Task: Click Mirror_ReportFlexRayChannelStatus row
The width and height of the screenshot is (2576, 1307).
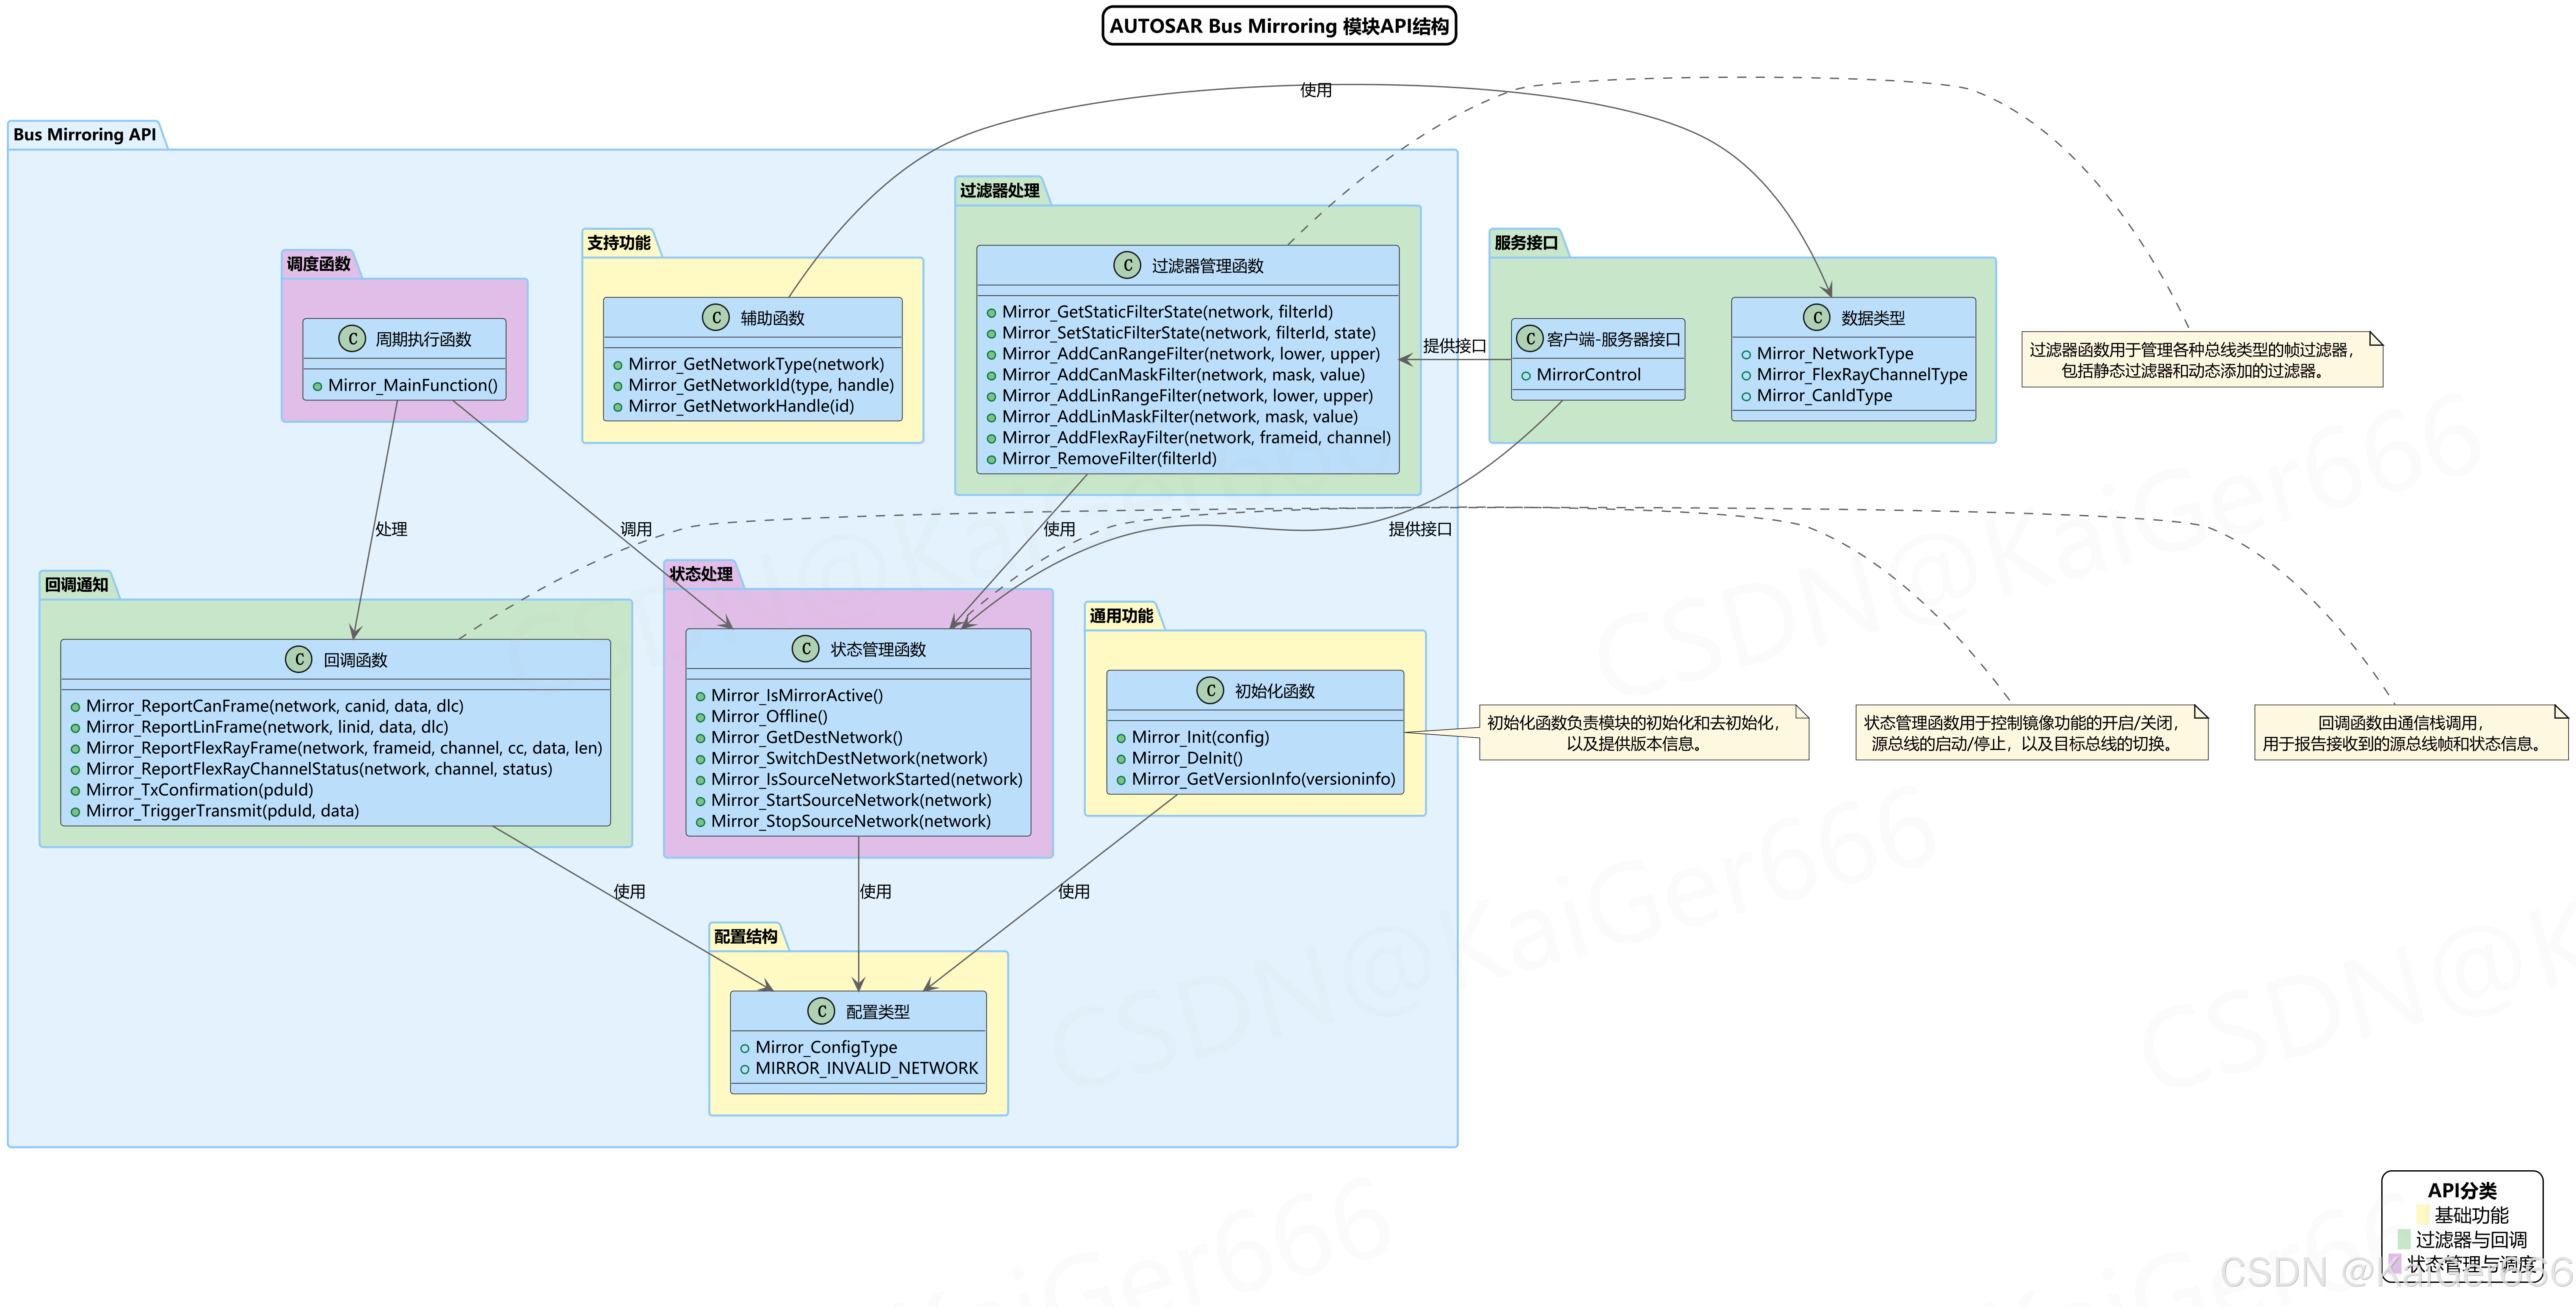Action: [311, 769]
